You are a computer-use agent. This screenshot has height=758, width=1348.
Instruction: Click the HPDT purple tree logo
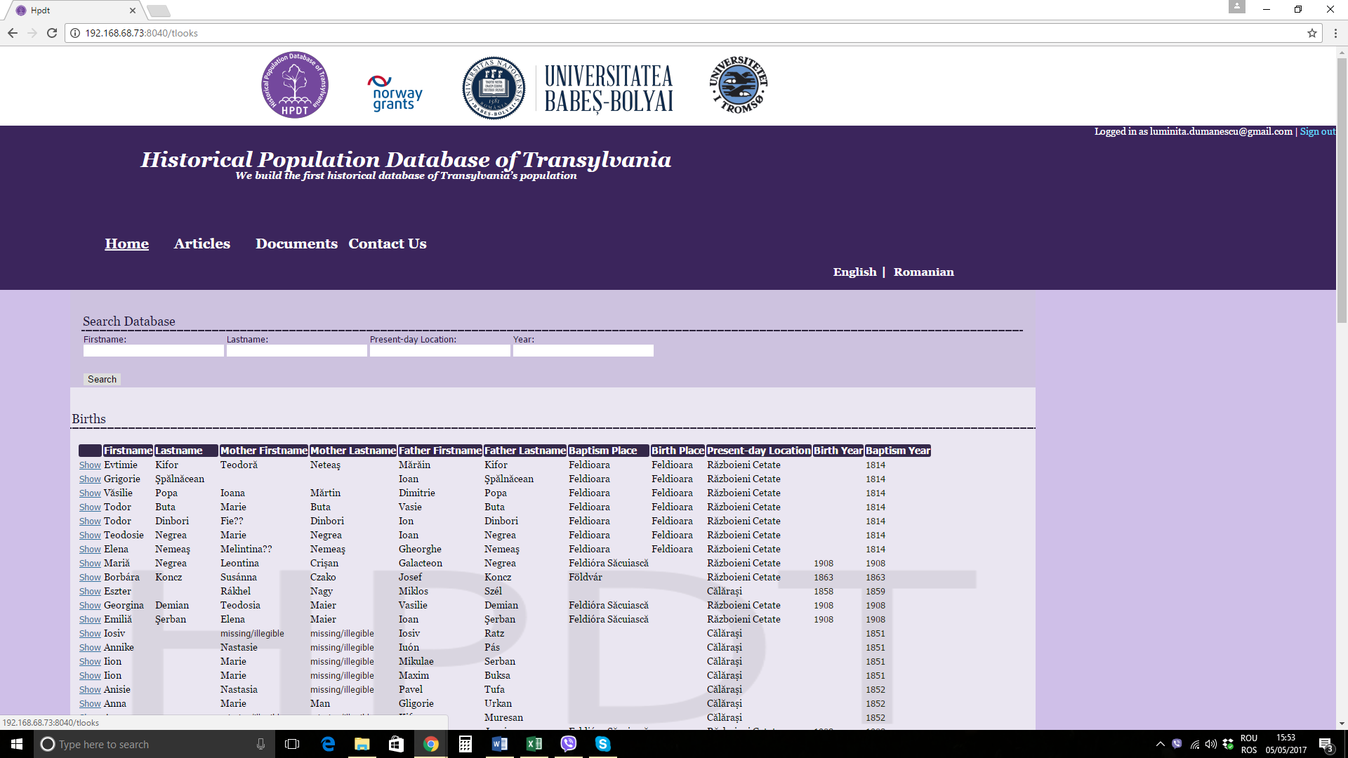point(295,85)
